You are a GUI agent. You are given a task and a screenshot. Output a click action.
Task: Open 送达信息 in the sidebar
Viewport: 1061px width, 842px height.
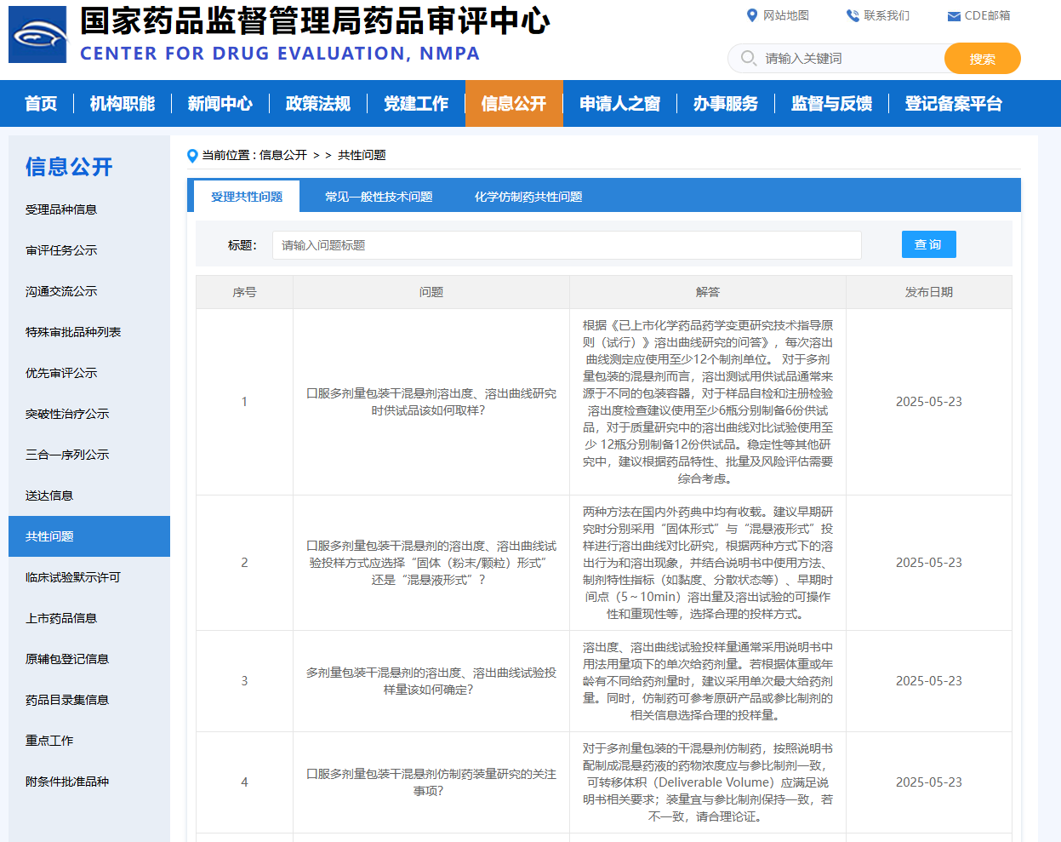tap(49, 495)
